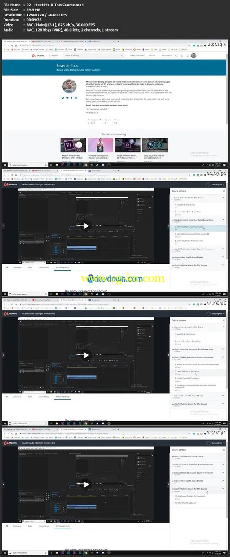Image resolution: width=230 pixels, height=557 pixels.
Task: Collapse Section 2 chevron in the second frame
Action: pyautogui.click(x=223, y=220)
